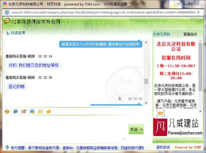Click the input box resize grip
Image resolution: width=206 pixels, height=153 pixels.
124,139
